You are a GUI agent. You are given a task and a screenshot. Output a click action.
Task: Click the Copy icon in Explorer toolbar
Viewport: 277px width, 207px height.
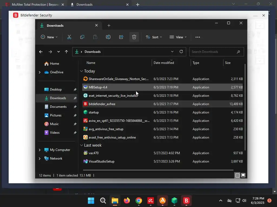click(82, 37)
